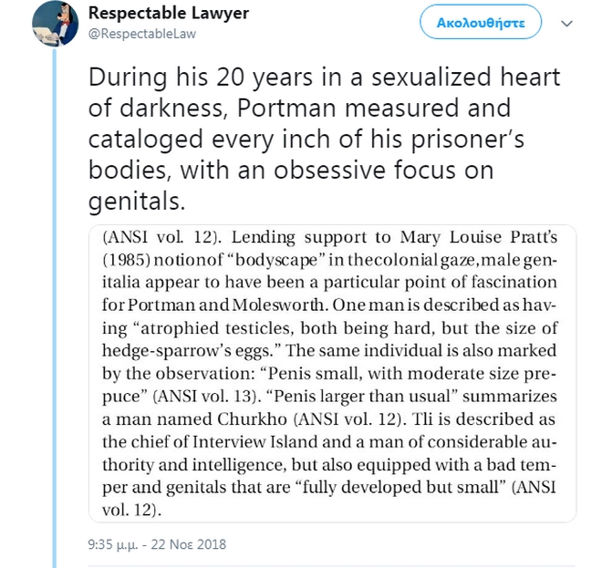Screen dimensions: 602x568
Task: Open the Respectable Lawyer display name link
Action: pyautogui.click(x=168, y=14)
